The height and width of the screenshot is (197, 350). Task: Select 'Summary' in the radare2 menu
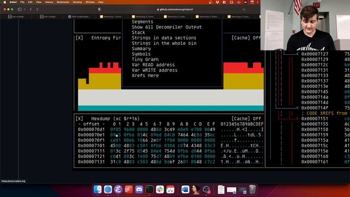(141, 49)
